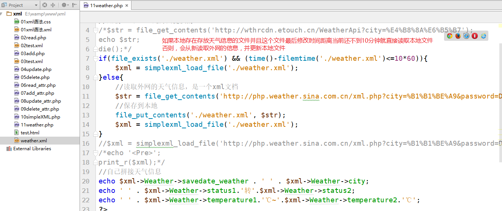Image resolution: width=502 pixels, height=211 pixels.
Task: Switch to the 11weather.php editor tab
Action: [x=104, y=5]
